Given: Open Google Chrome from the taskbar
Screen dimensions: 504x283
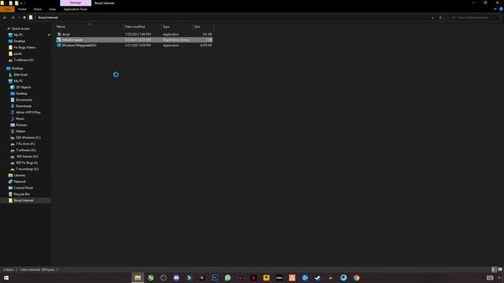Looking at the screenshot, I should click(356, 277).
